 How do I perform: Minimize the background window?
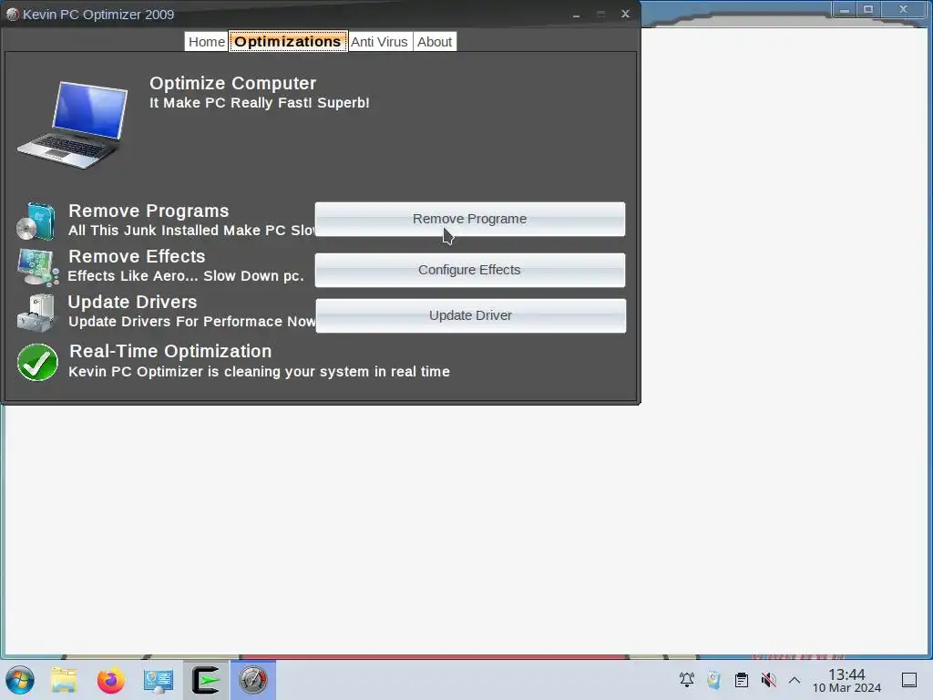(845, 9)
